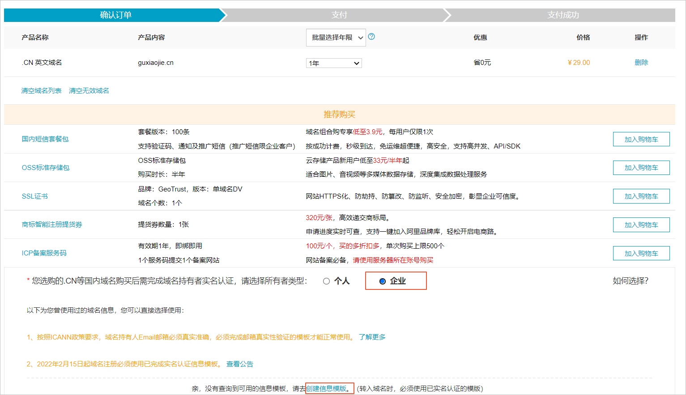Open the SSL证书 product link

35,196
